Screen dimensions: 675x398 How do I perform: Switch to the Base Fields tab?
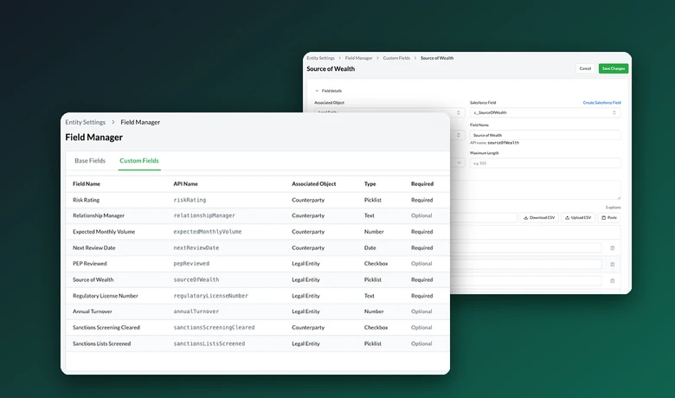[x=90, y=160]
